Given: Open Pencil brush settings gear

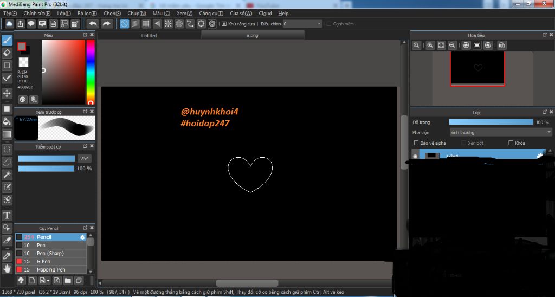Looking at the screenshot, I should point(82,237).
